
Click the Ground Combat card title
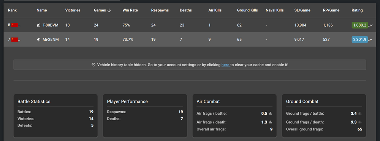tap(302, 101)
